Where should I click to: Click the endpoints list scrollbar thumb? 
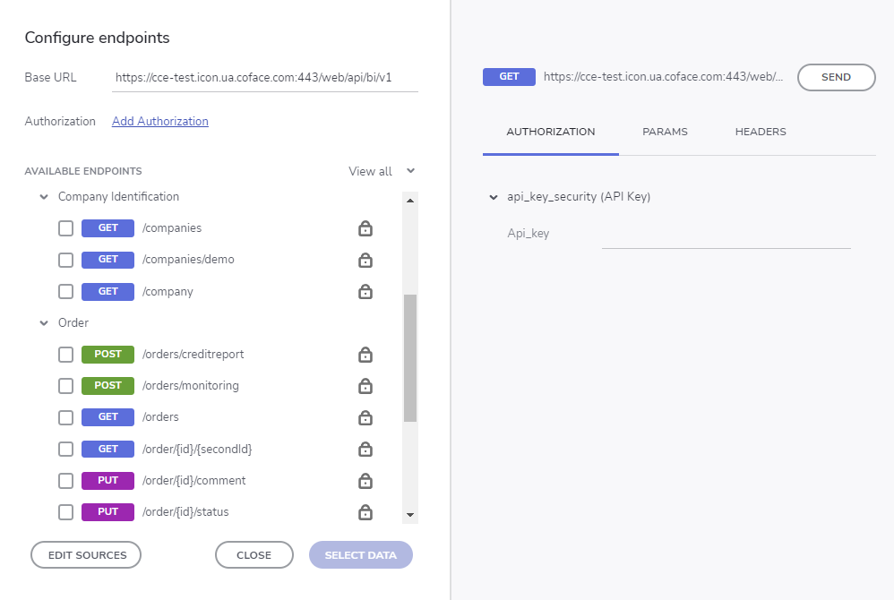click(410, 358)
